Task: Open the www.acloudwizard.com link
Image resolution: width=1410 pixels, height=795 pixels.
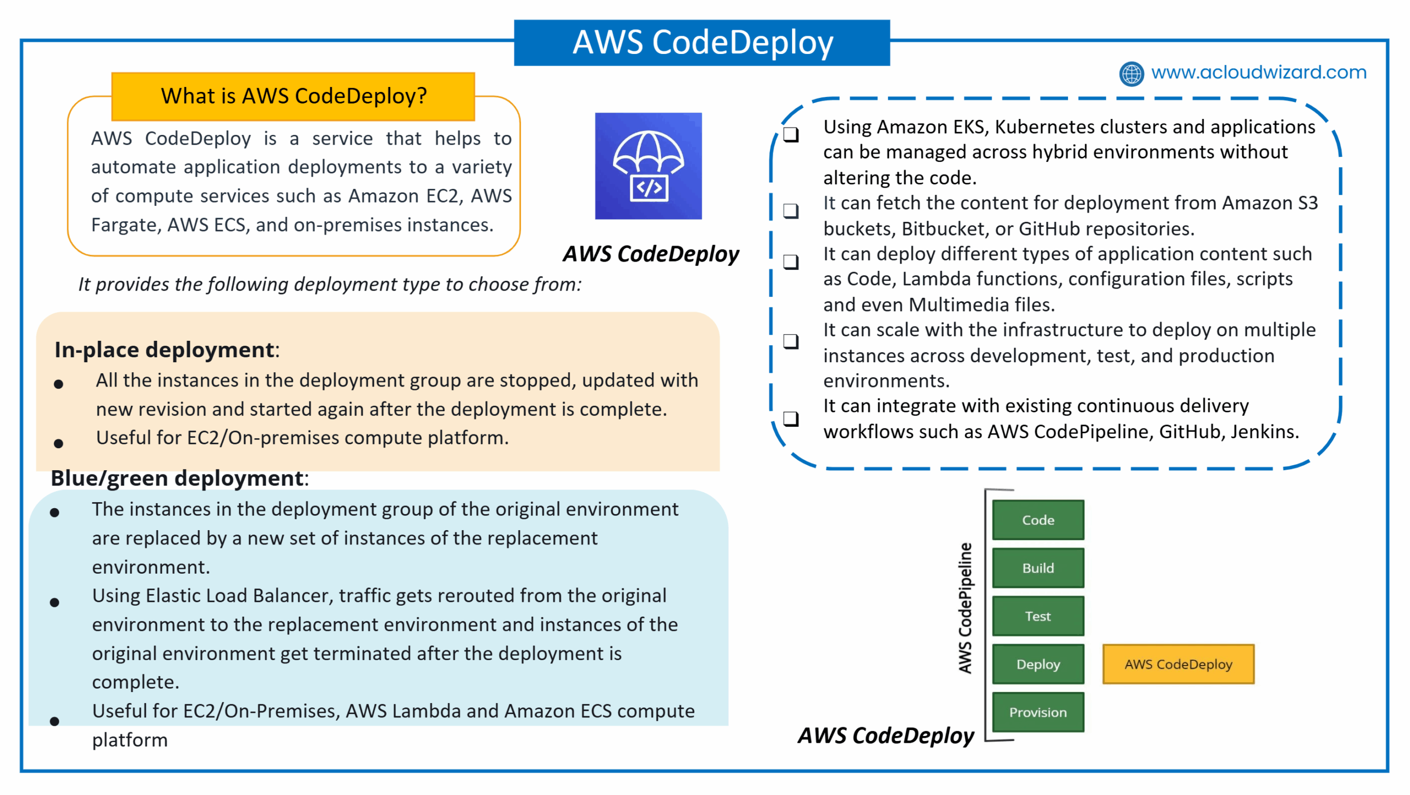Action: pyautogui.click(x=1259, y=72)
